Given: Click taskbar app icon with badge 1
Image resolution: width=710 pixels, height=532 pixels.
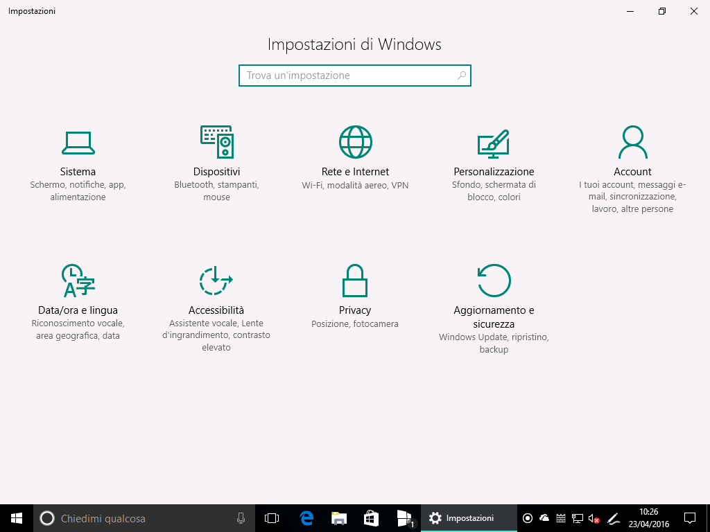Looking at the screenshot, I should (404, 518).
